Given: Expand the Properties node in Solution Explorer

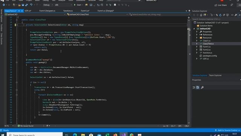Looking at the screenshot, I should point(197,32).
